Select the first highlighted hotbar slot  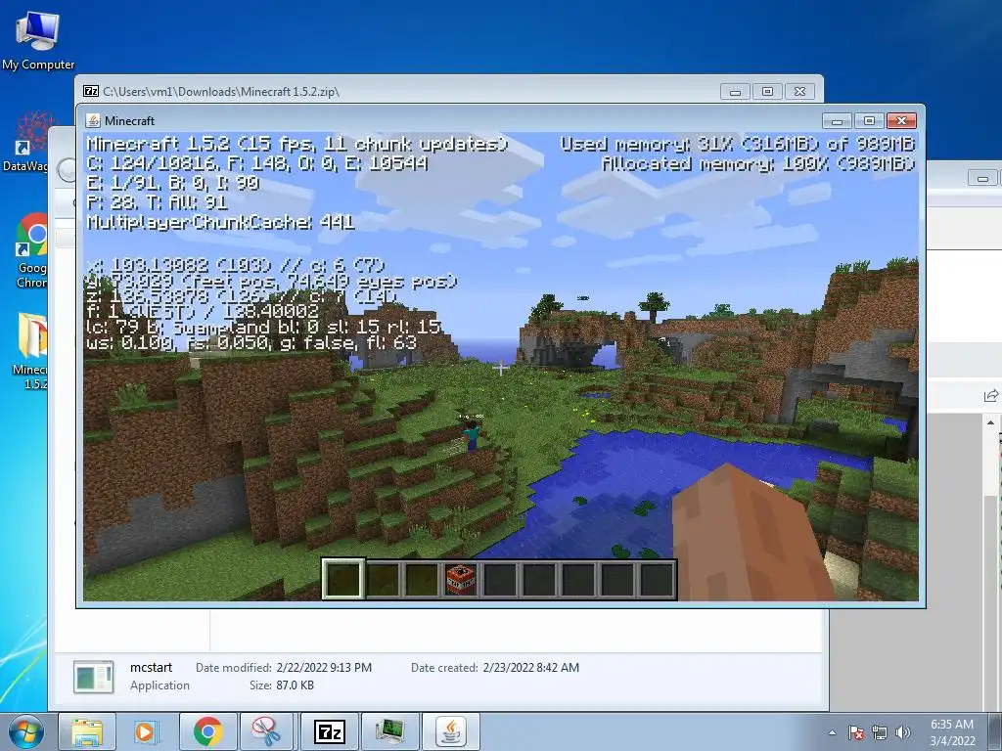(x=343, y=579)
